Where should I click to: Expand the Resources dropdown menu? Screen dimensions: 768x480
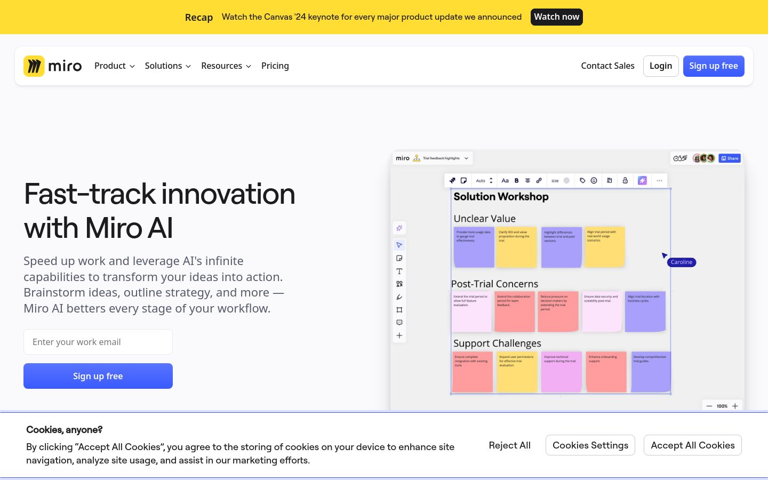[x=226, y=66]
